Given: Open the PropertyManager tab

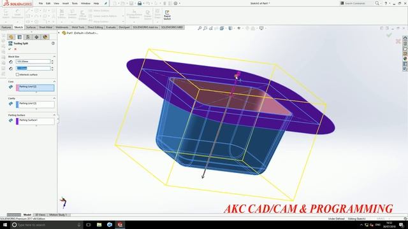Looking at the screenshot, I should 20,37.
